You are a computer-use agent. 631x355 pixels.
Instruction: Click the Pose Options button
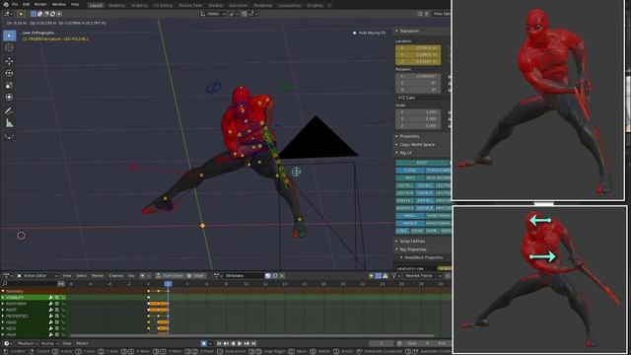(442, 14)
